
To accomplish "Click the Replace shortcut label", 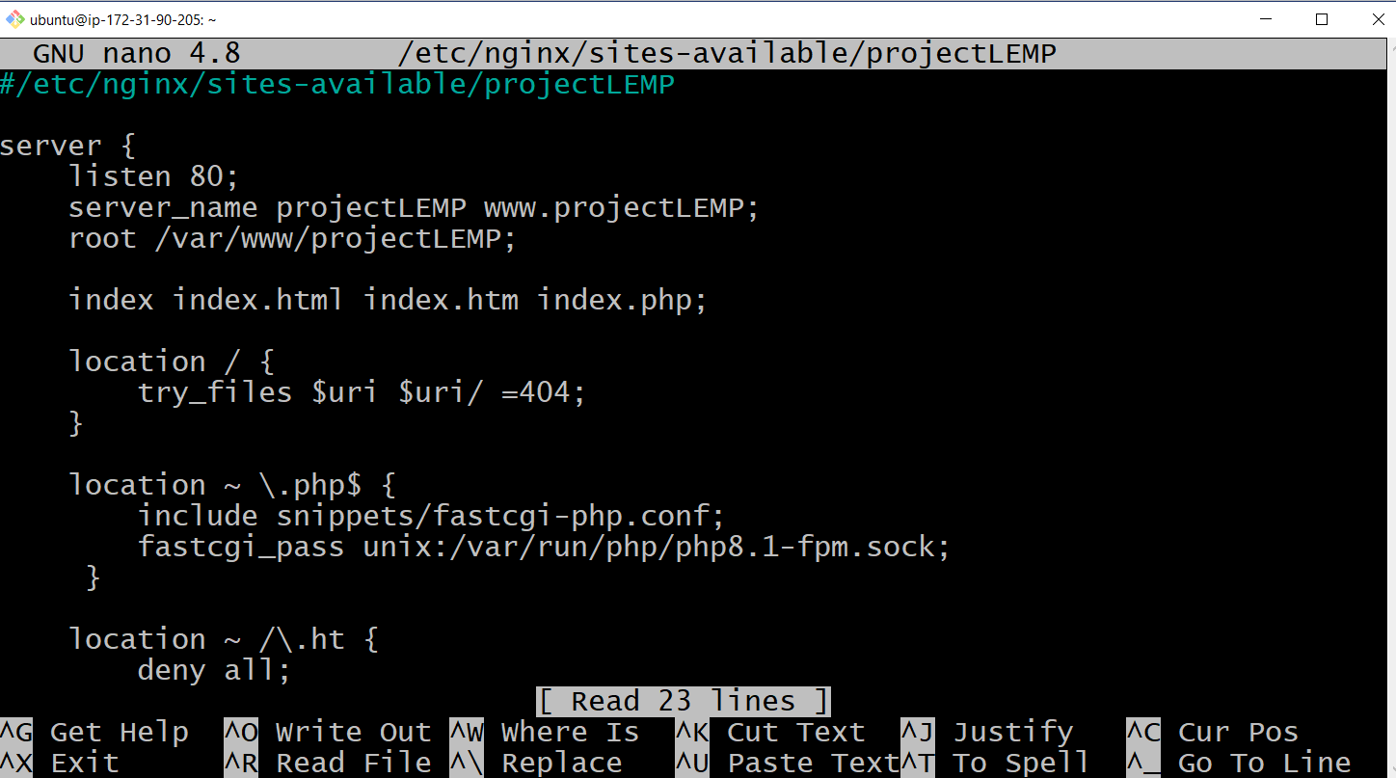I will (562, 762).
